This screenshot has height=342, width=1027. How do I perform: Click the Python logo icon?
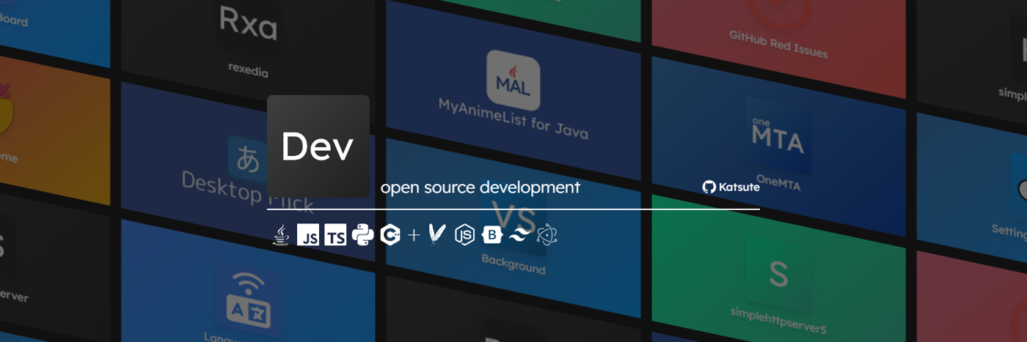coord(363,235)
